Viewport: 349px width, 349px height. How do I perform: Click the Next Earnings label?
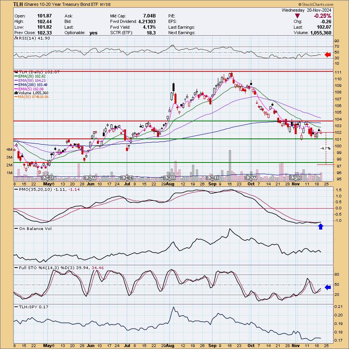point(182,33)
